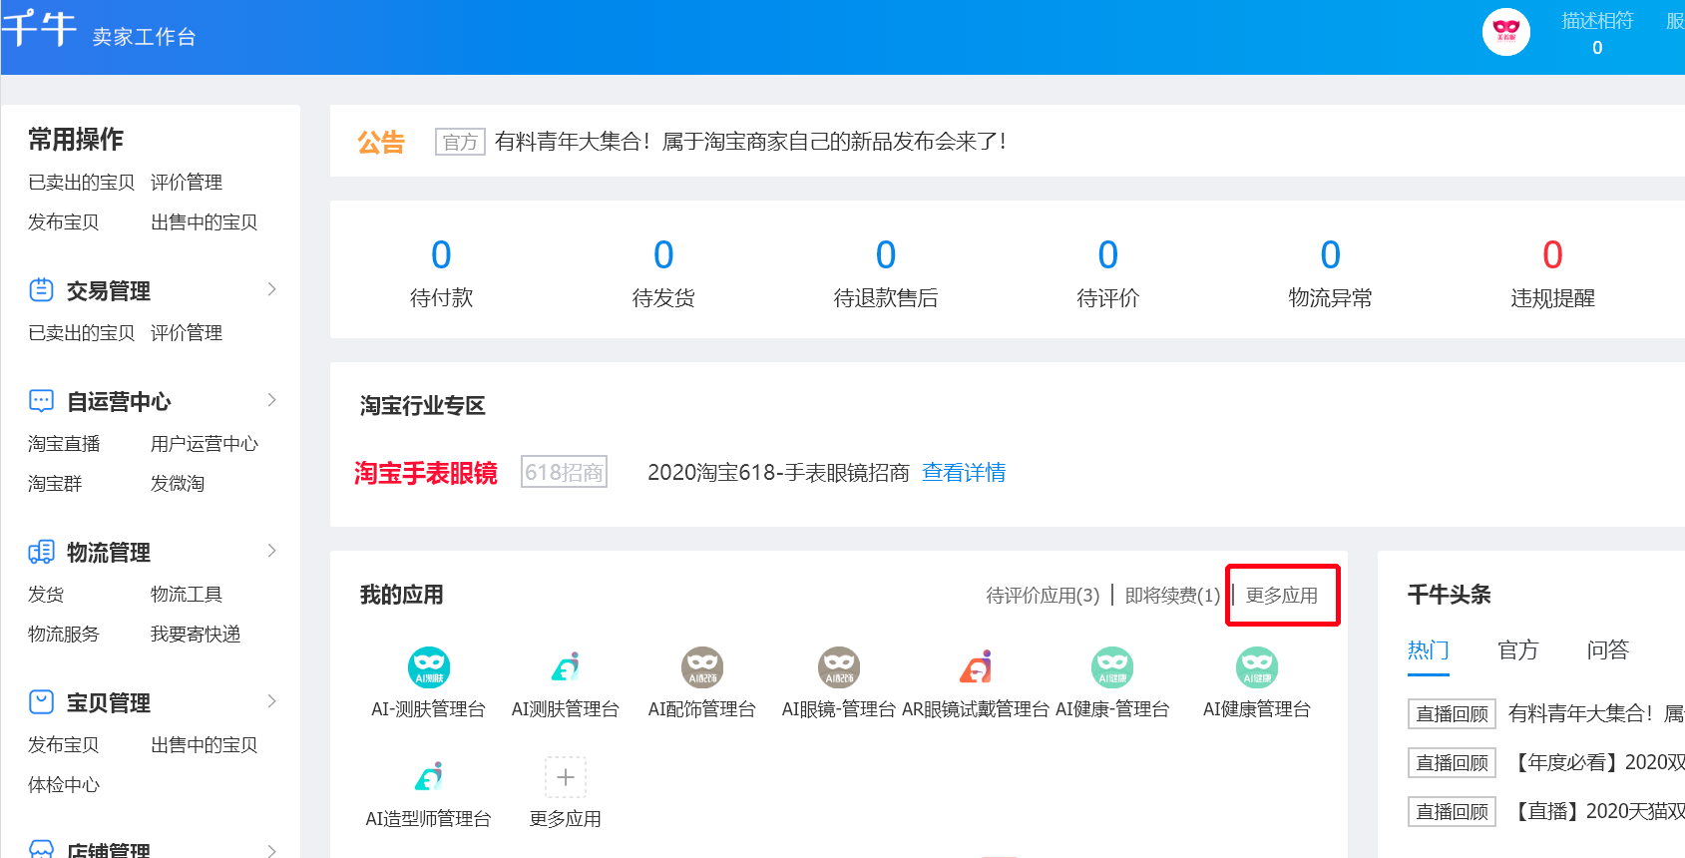Open the 待发货 count
Image resolution: width=1685 pixels, height=858 pixels.
click(x=663, y=255)
